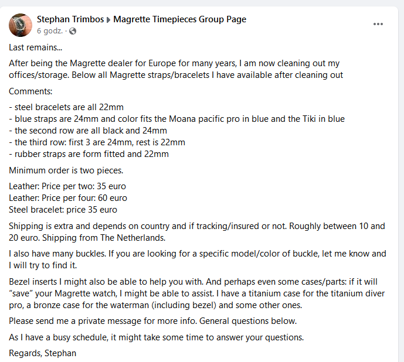The width and height of the screenshot is (404, 362).
Task: Click the "Leather: Price per four: 60 euro" line
Action: coord(68,198)
